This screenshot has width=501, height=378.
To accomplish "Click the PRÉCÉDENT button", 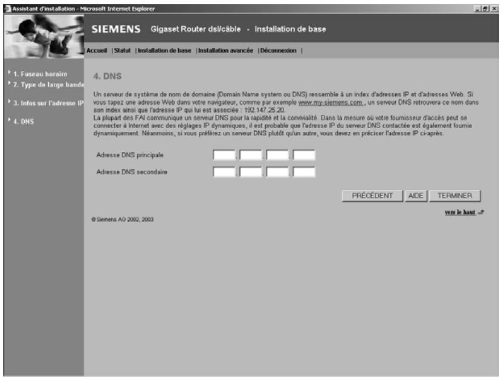I will (372, 196).
